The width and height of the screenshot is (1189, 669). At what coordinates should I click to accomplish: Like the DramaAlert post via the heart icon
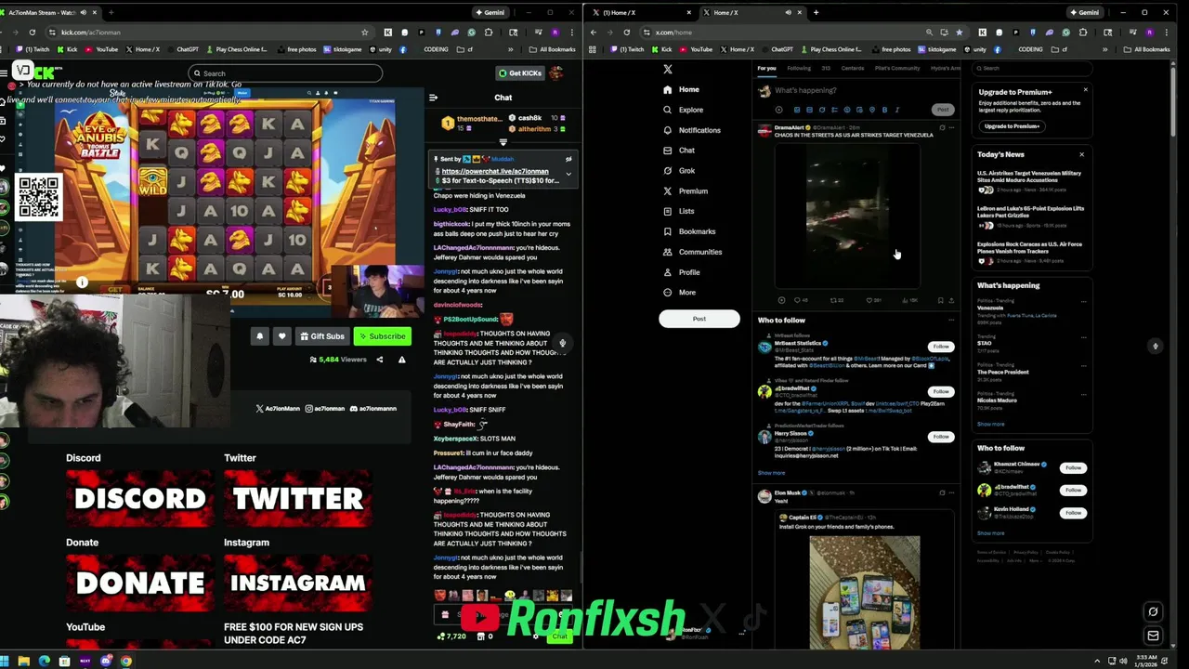(869, 300)
